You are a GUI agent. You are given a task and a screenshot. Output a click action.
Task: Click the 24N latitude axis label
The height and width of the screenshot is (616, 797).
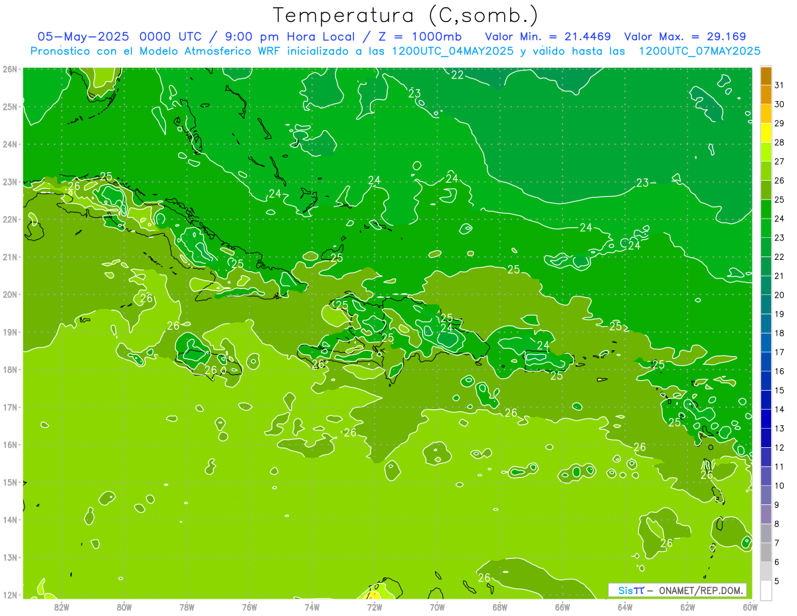pyautogui.click(x=11, y=144)
